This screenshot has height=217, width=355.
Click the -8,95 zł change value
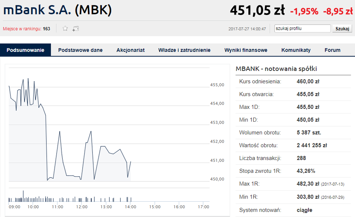[338, 11]
